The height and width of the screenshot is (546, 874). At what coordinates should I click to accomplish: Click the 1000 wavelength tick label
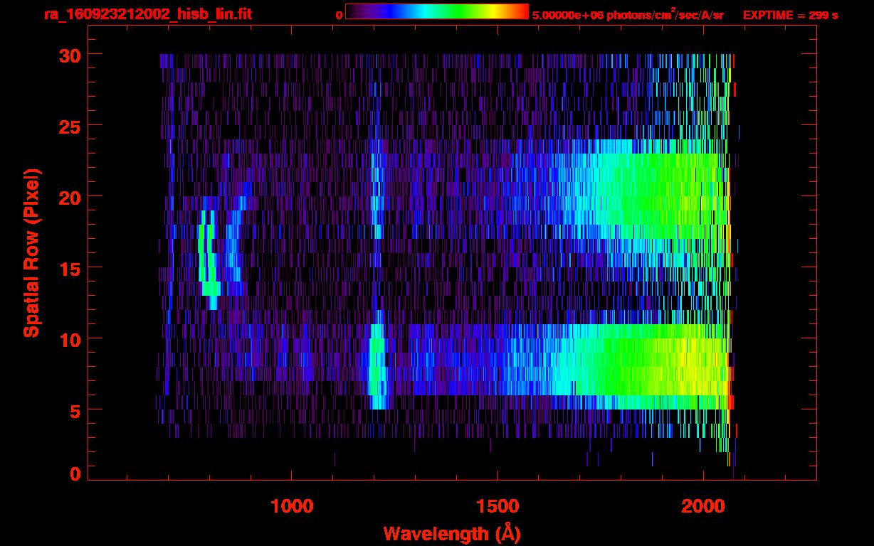coord(292,505)
